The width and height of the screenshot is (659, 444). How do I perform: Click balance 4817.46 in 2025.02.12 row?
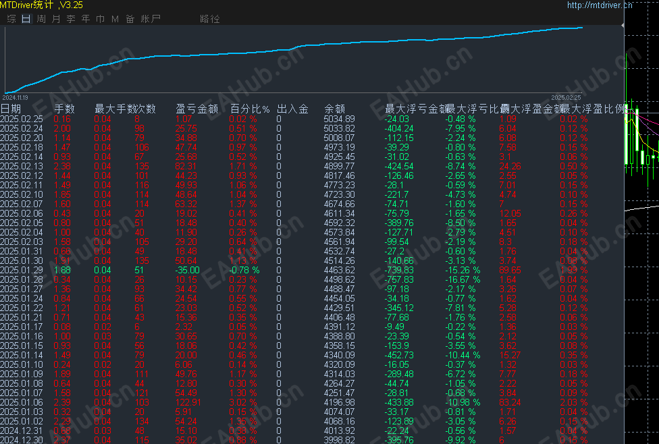coord(339,176)
